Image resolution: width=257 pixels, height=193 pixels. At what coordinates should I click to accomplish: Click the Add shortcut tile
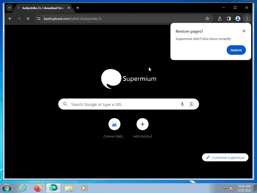(x=143, y=128)
